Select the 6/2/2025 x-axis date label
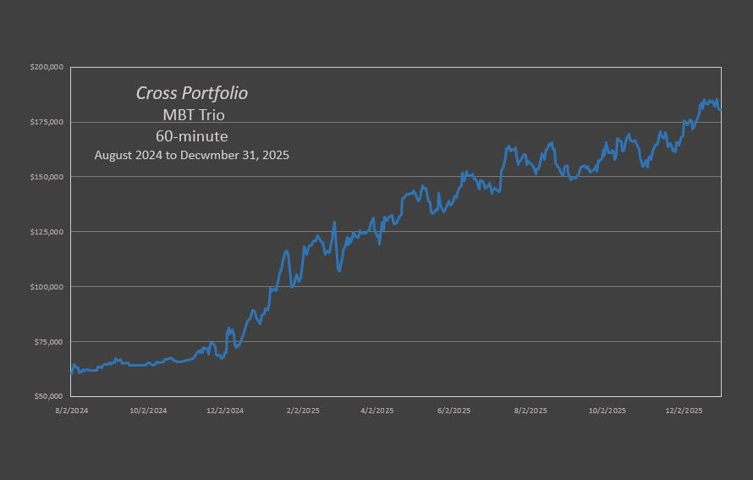The height and width of the screenshot is (480, 753). (x=454, y=410)
